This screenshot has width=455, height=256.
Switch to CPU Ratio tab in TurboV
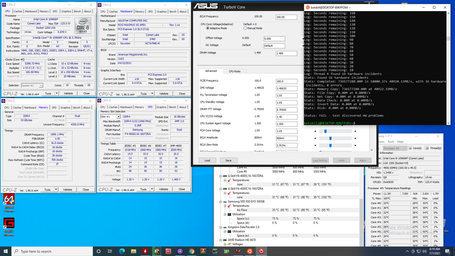click(x=235, y=71)
